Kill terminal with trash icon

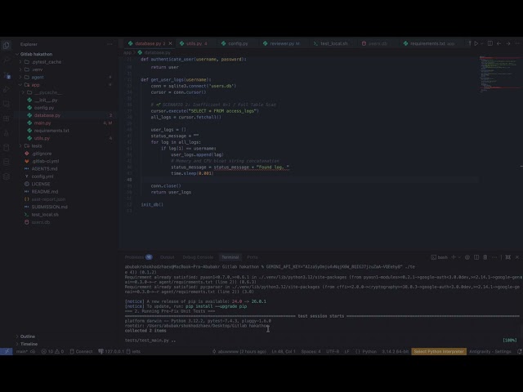point(485,257)
